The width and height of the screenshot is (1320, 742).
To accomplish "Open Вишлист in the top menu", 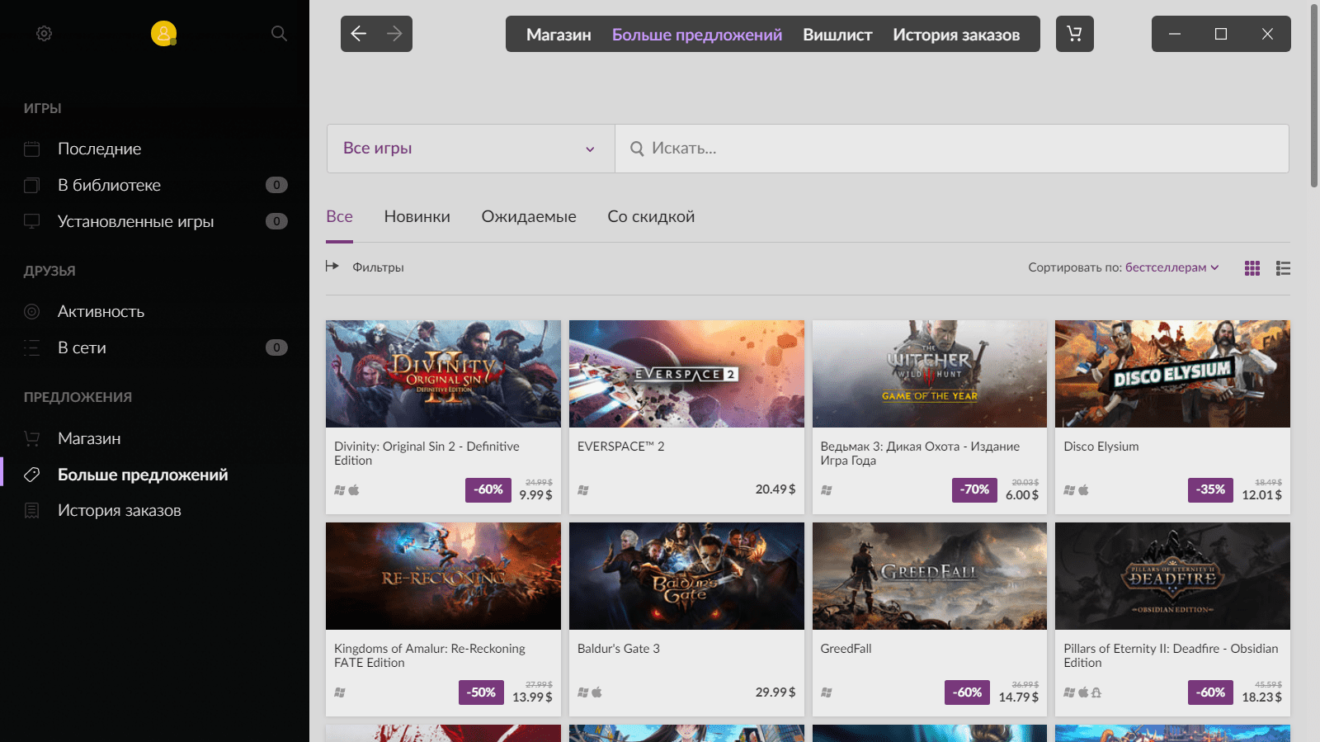I will coord(837,35).
